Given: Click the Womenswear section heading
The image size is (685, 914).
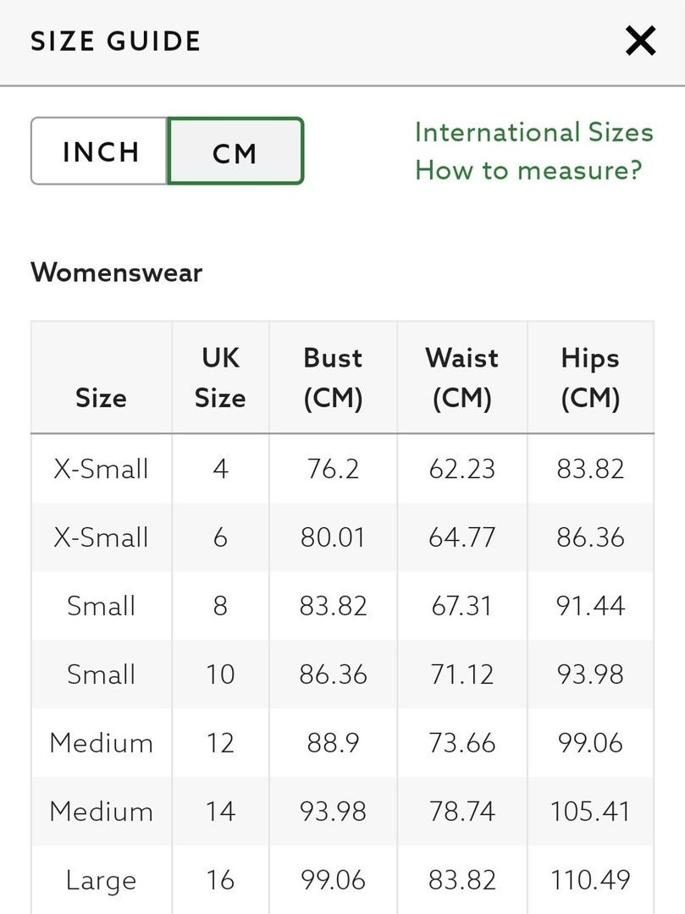Looking at the screenshot, I should pos(117,273).
